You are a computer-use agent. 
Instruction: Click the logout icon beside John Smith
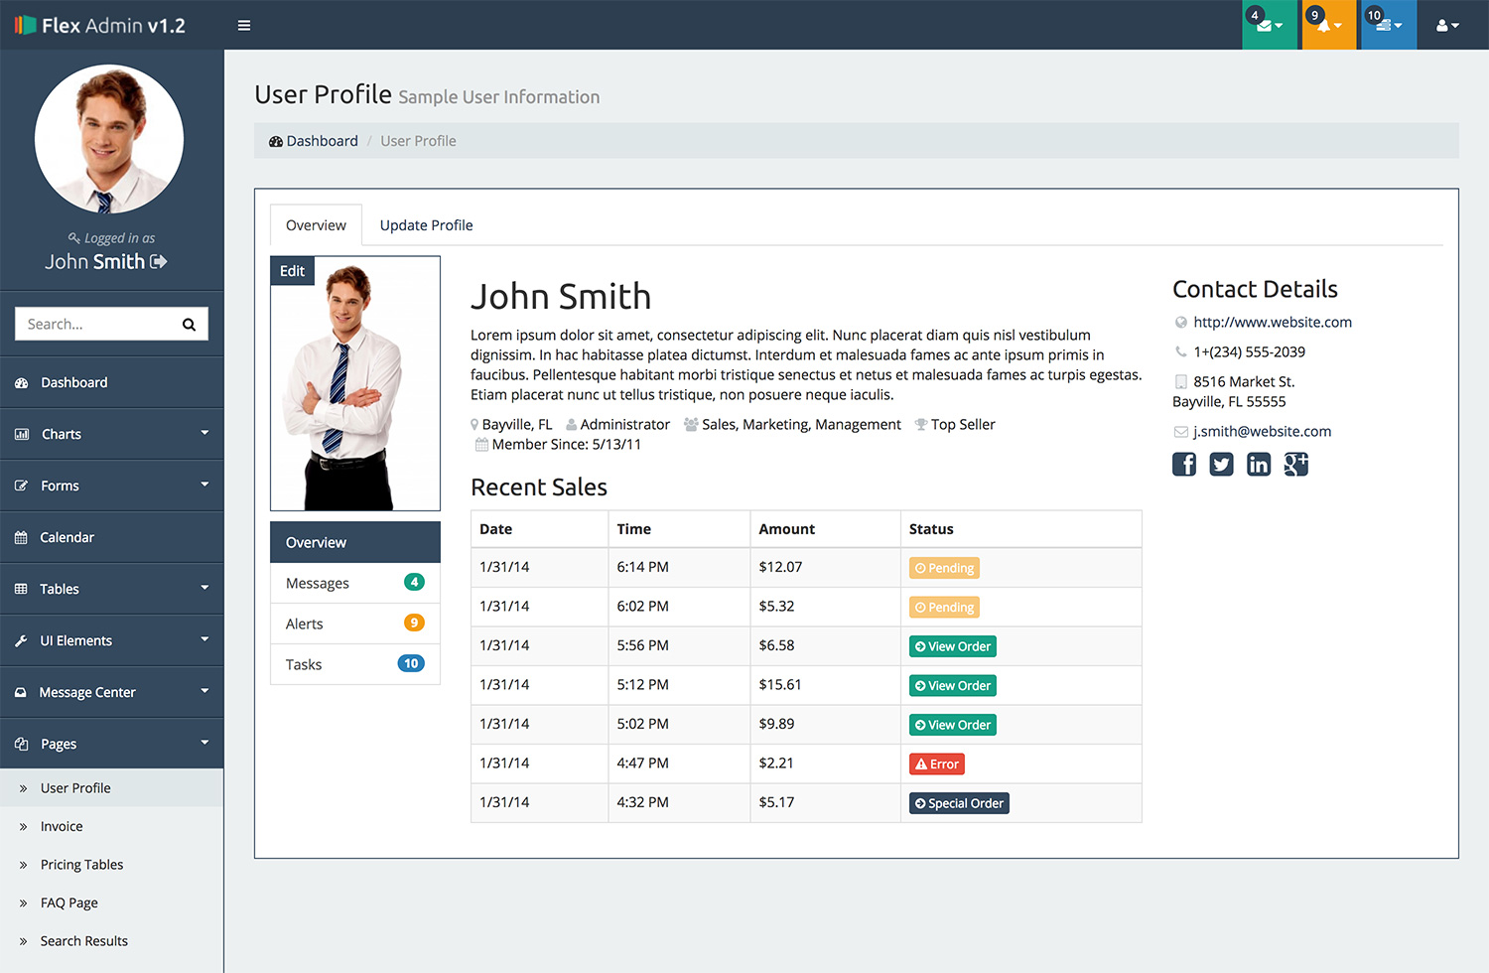click(x=159, y=262)
